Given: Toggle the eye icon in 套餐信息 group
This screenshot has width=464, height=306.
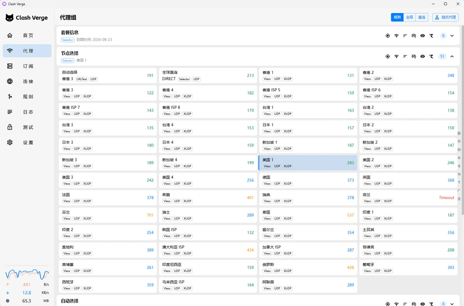Looking at the screenshot, I should pos(423,36).
